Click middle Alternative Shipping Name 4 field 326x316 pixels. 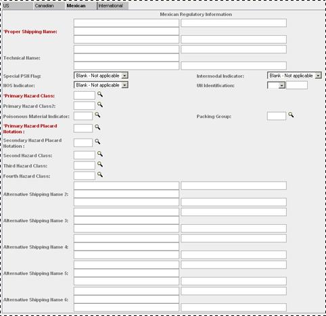click(x=126, y=246)
